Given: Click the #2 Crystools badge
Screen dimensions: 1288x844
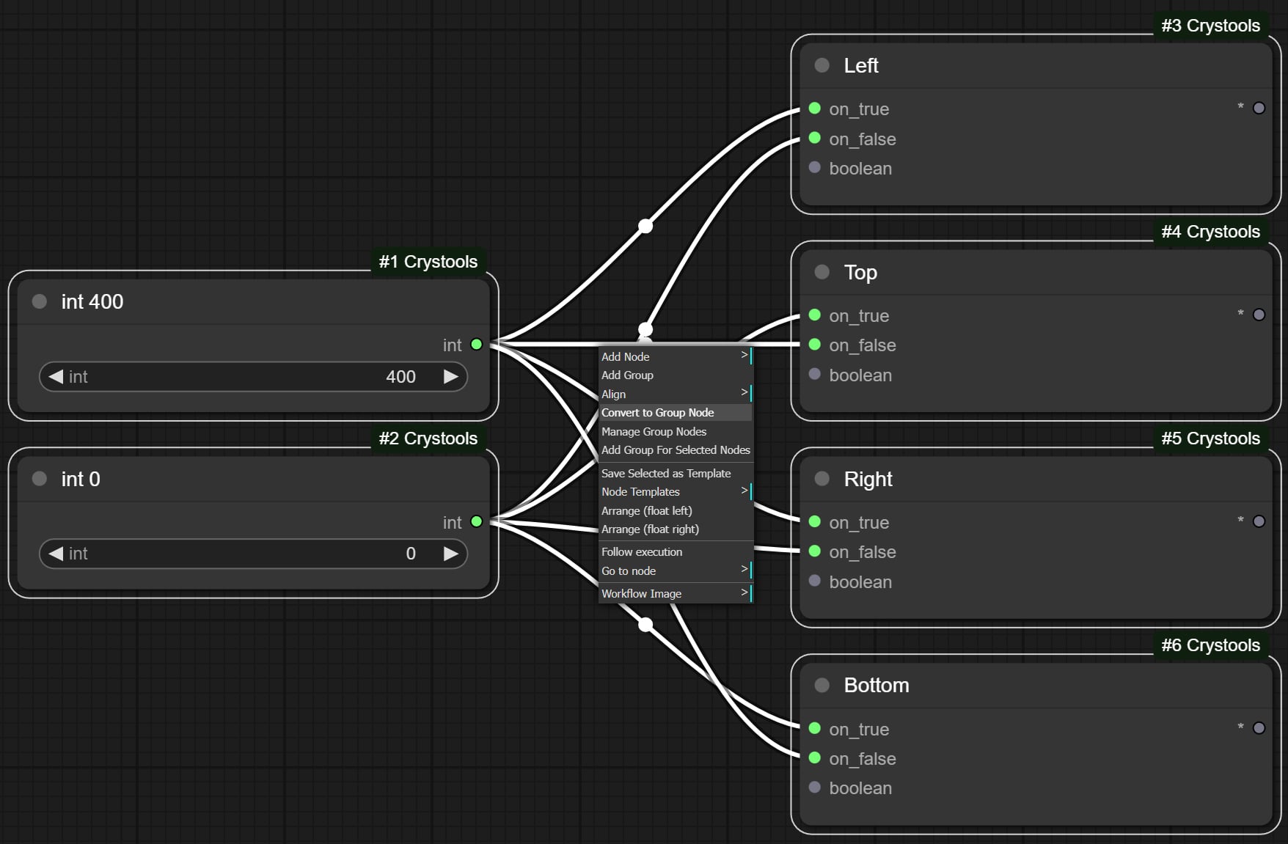Looking at the screenshot, I should (x=428, y=438).
